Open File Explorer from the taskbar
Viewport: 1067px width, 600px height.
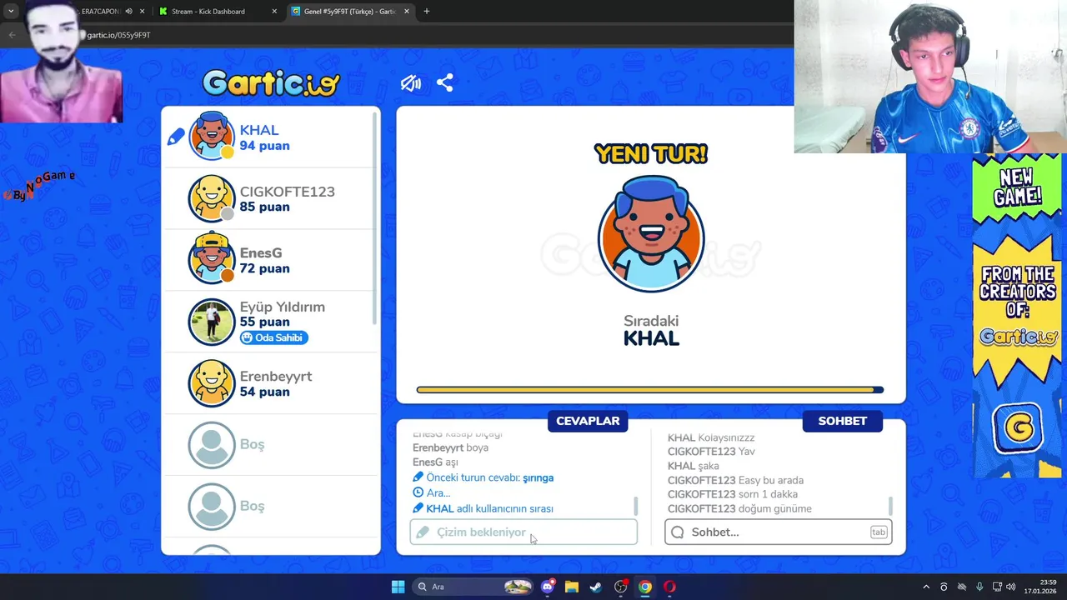pos(572,587)
